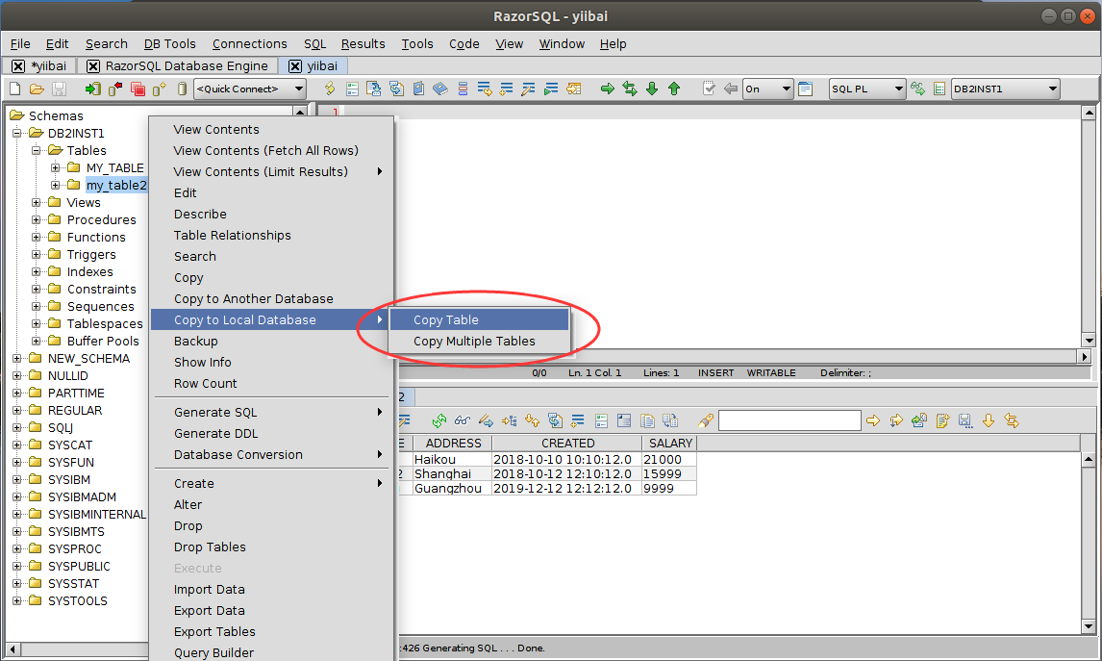Viewport: 1102px width, 661px height.
Task: Click the highlighter icon beside results search box
Action: coord(706,420)
